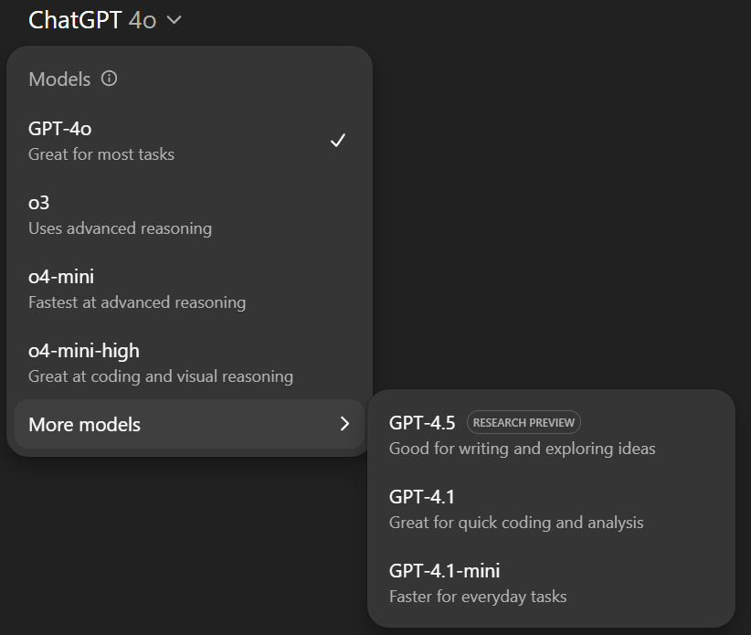
Task: Click the text Great for most tasks
Action: [100, 154]
